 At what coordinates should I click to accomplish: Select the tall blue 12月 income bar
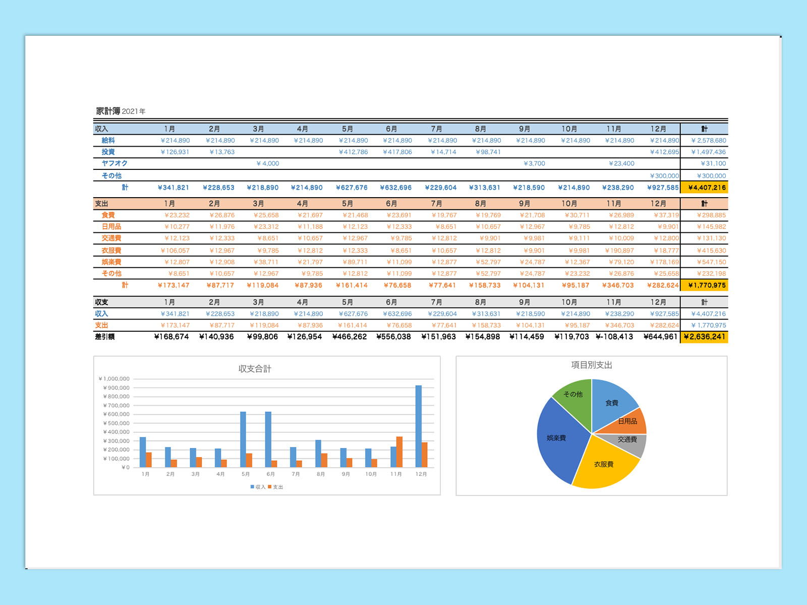pos(418,426)
